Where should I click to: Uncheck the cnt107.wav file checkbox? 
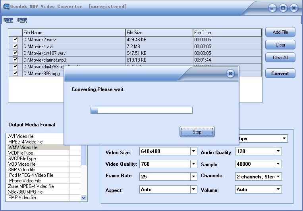tap(15, 53)
